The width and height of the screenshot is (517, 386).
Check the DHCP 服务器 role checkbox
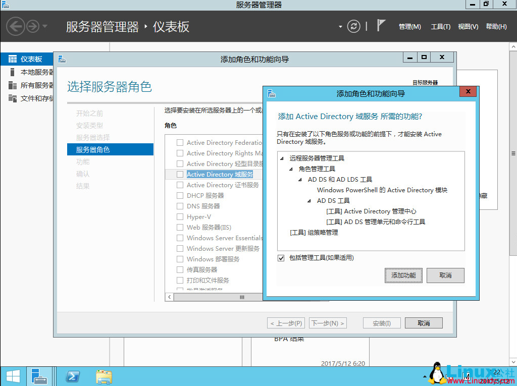[x=180, y=195]
